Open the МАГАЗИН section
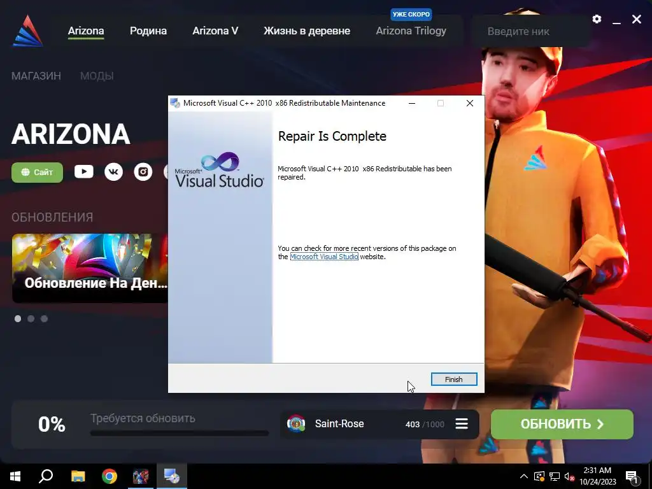 (36, 76)
